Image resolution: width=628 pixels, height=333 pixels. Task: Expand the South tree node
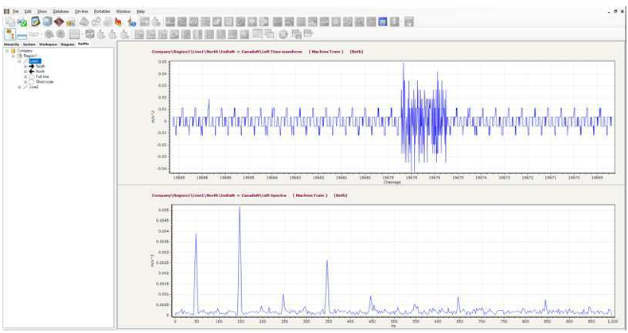[x=25, y=67]
